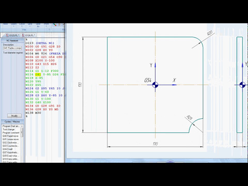Viewport: 248px width, 186px height.
Task: Expand the Print dropdown in the ribbon
Action: pos(46,25)
